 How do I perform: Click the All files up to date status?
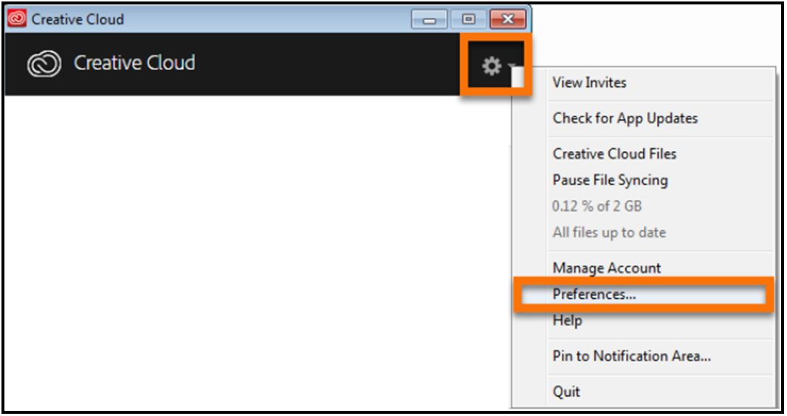click(x=609, y=232)
